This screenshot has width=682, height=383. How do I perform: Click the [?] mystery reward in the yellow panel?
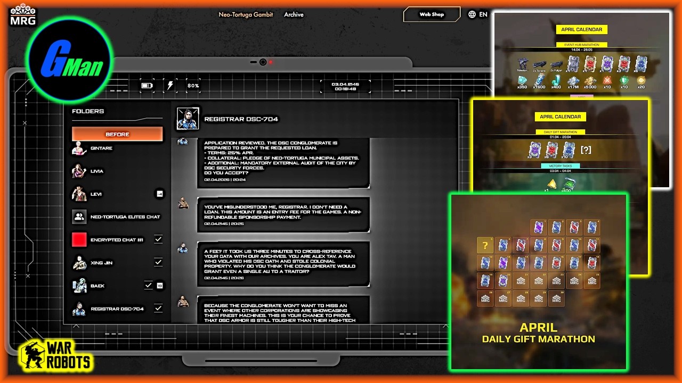tap(586, 151)
